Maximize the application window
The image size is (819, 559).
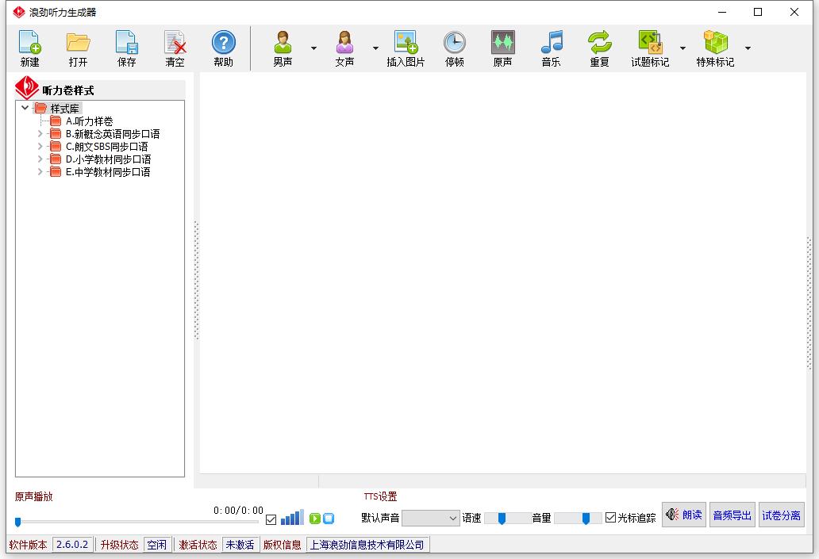758,12
